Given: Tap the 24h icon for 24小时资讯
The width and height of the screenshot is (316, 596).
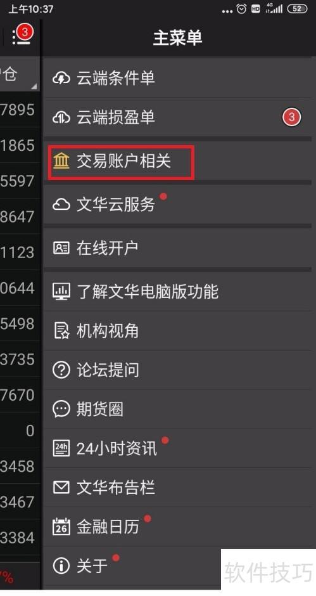Looking at the screenshot, I should coord(61,448).
